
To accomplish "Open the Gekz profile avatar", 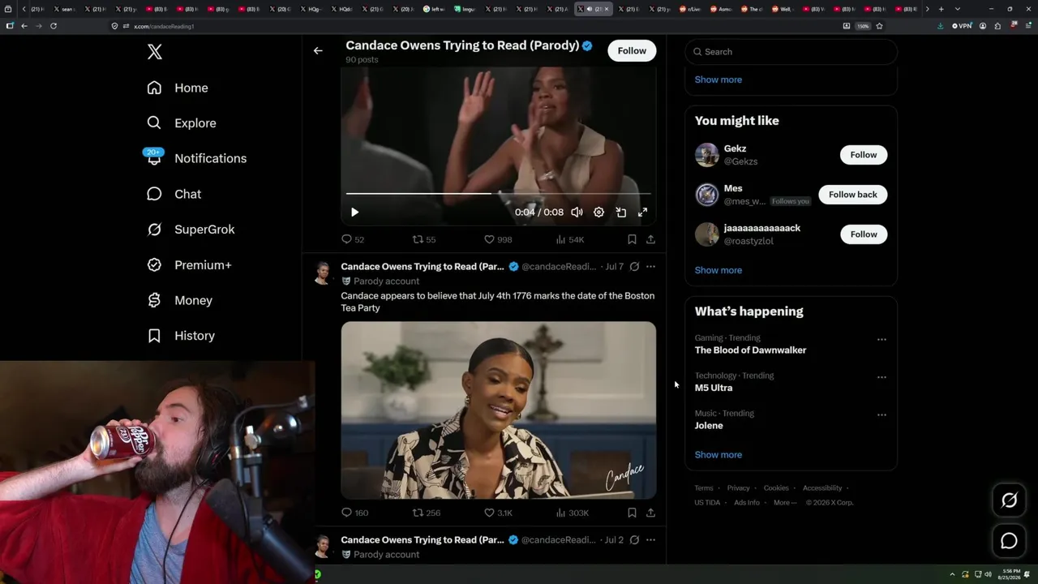I will [x=707, y=155].
